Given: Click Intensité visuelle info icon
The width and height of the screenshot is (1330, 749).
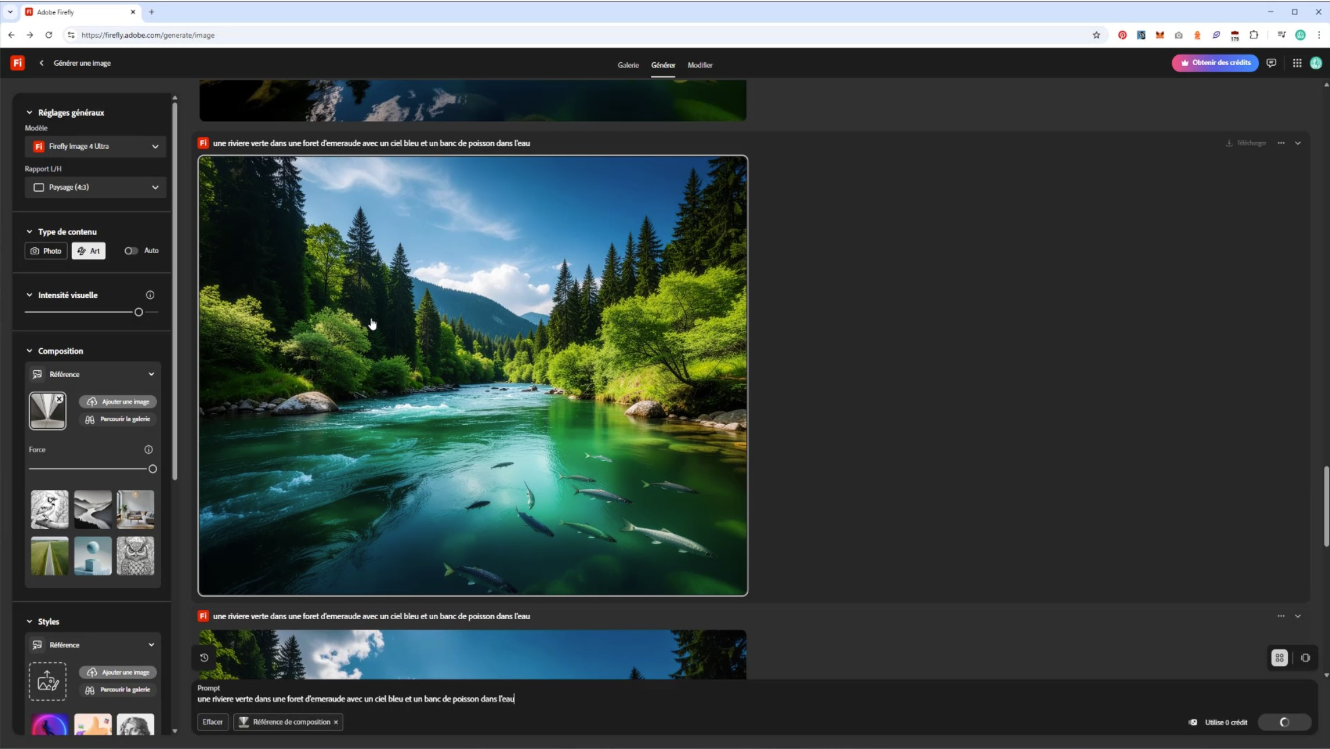Looking at the screenshot, I should (x=150, y=295).
